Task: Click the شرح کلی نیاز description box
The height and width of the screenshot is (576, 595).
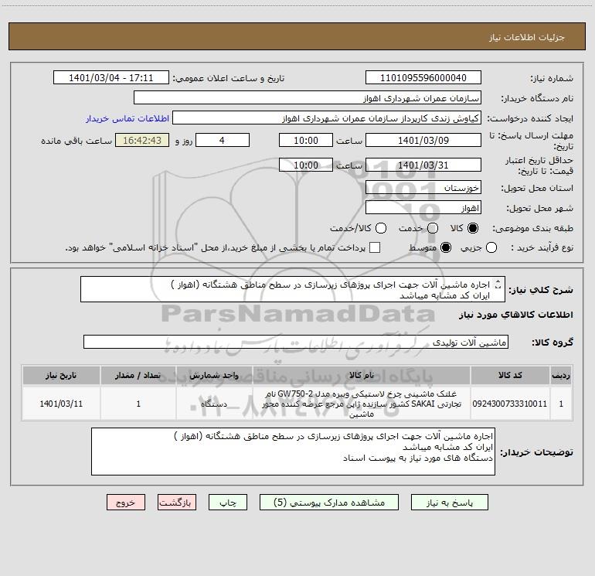Action: tap(293, 289)
